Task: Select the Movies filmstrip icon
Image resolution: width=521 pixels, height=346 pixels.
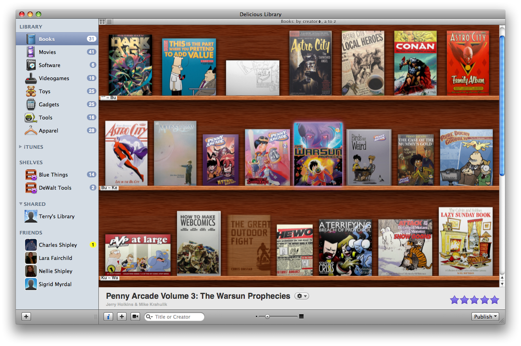Action: 31,52
